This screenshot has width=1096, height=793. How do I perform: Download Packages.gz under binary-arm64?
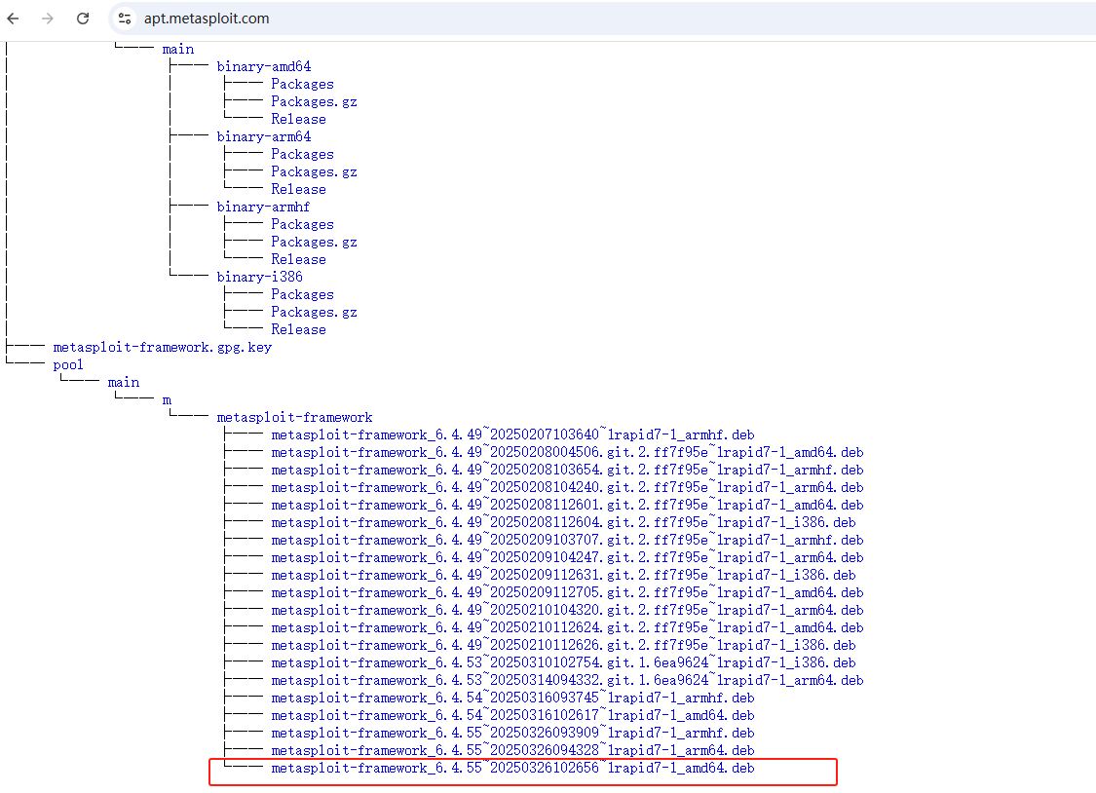[314, 171]
